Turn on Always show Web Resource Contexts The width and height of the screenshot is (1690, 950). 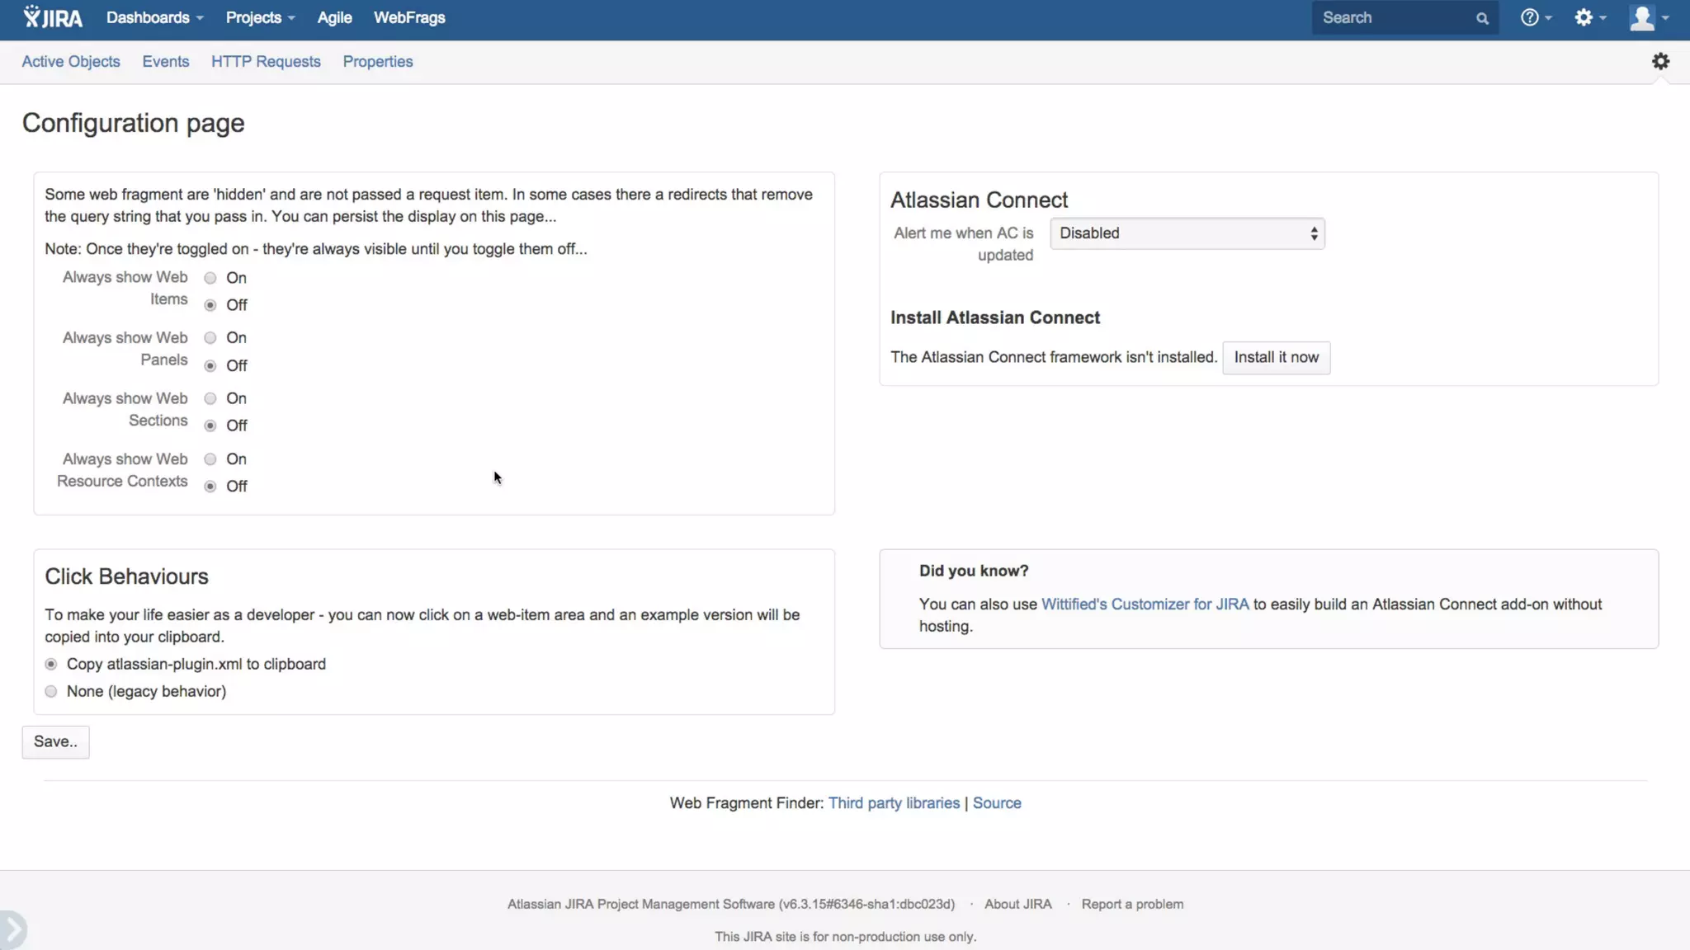(x=210, y=459)
